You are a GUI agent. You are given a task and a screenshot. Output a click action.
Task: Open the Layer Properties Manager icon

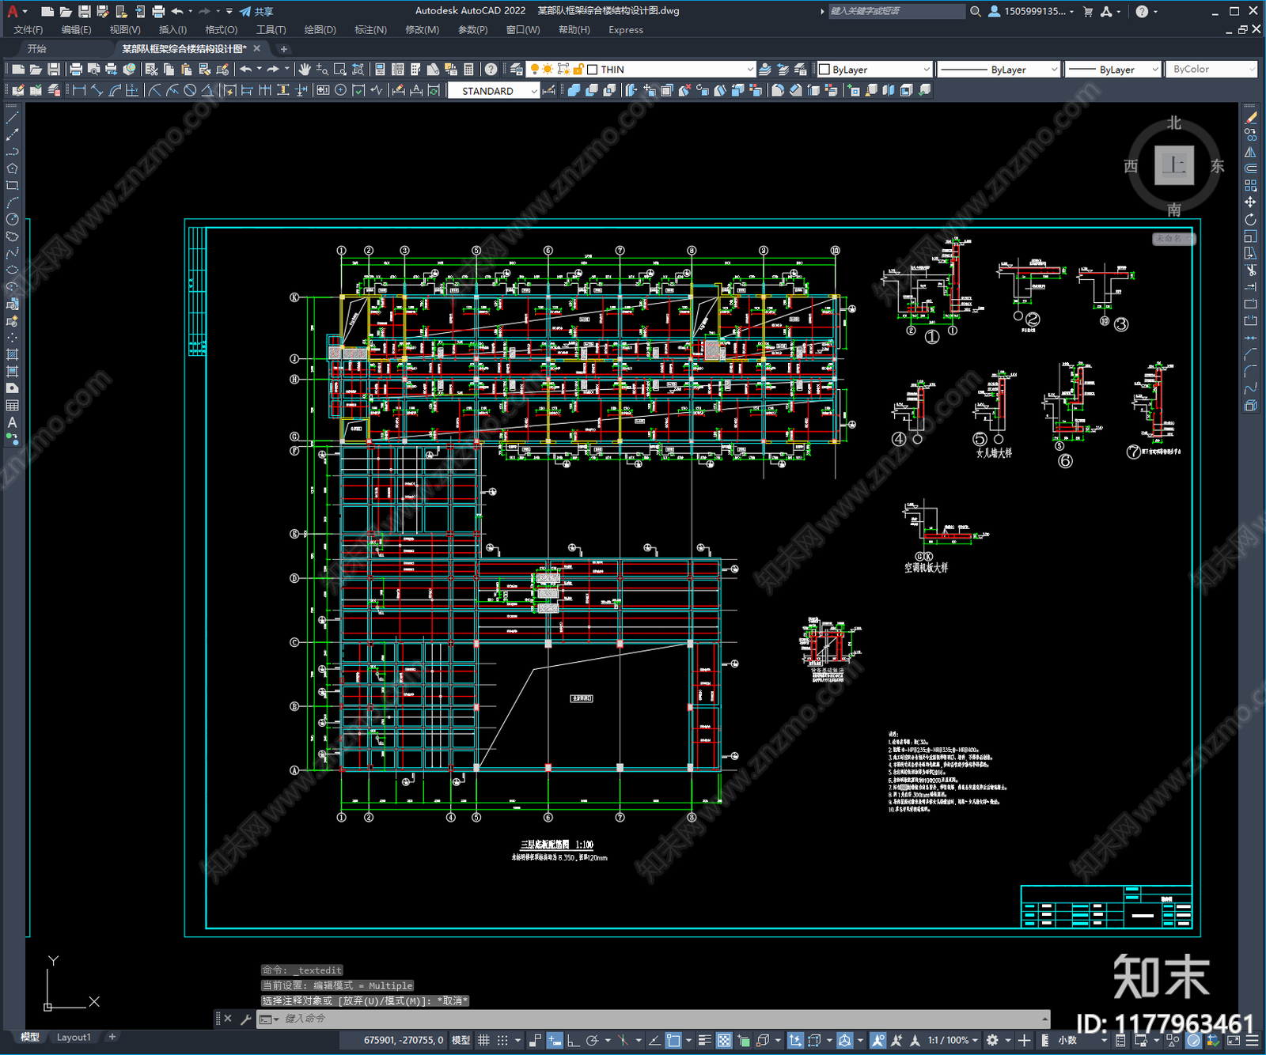tap(516, 70)
